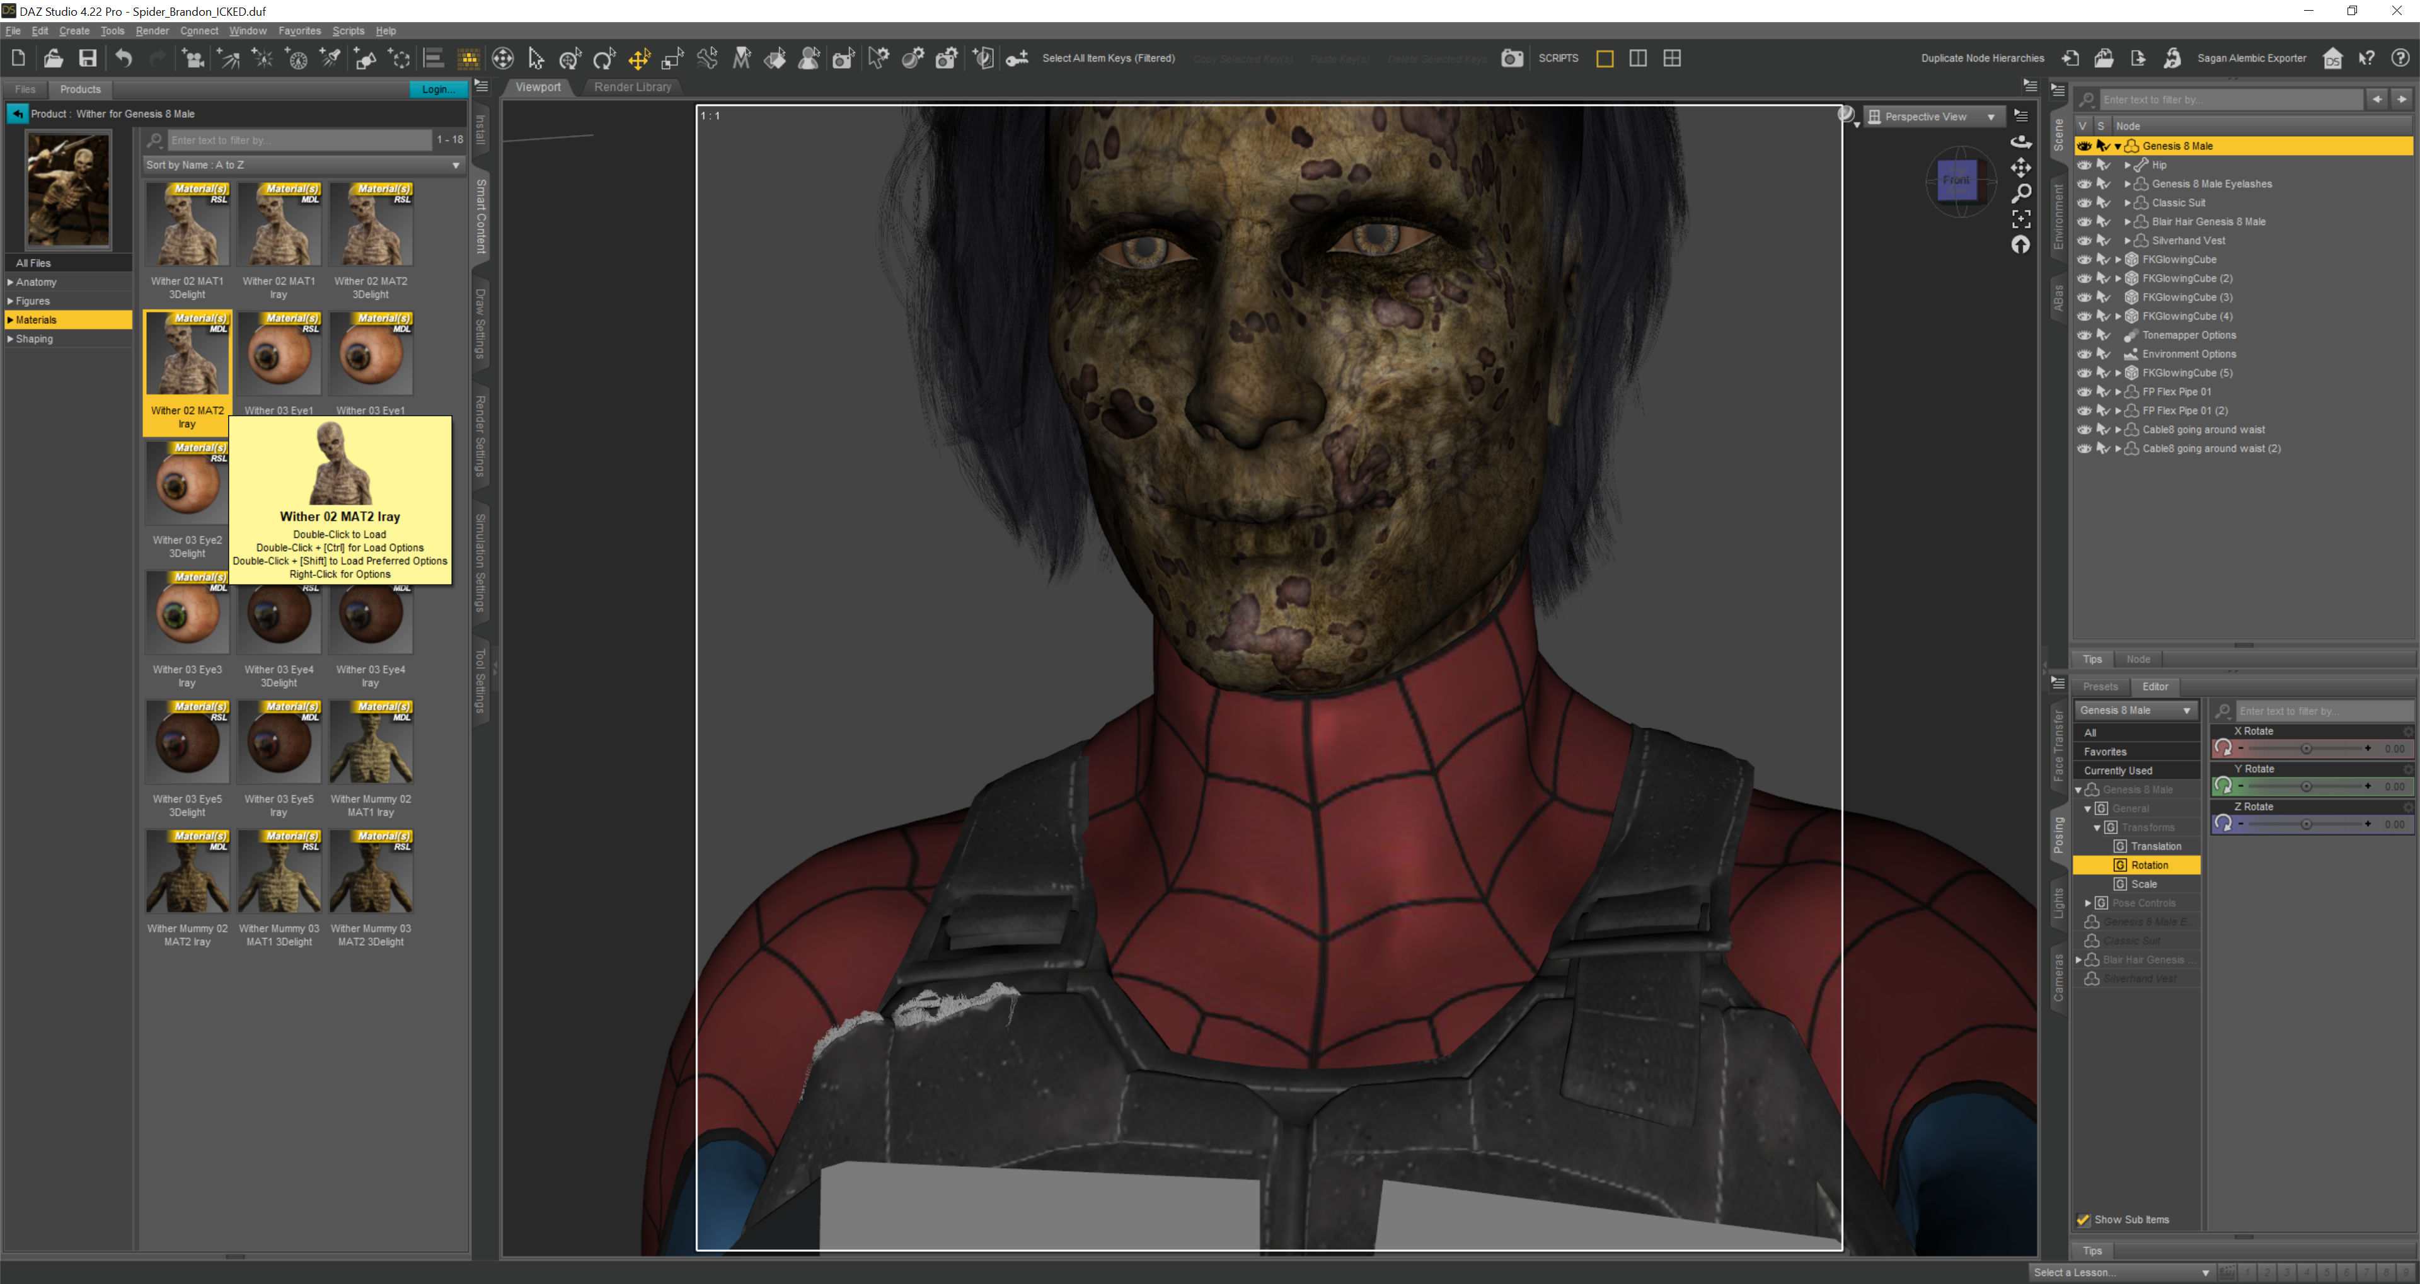Expand the Classic Suit node
The image size is (2420, 1284).
[x=2128, y=203]
